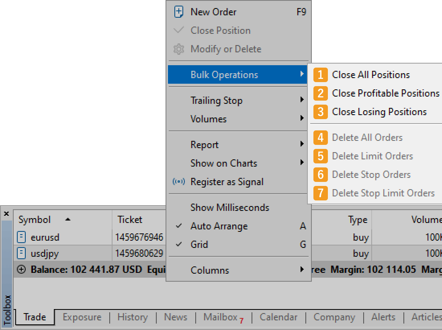This screenshot has width=442, height=330.
Task: Switch to the History tab
Action: tap(133, 317)
